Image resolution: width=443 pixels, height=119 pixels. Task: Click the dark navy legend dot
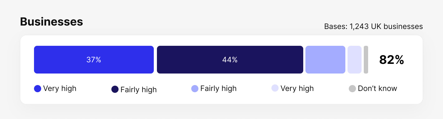[115, 90]
